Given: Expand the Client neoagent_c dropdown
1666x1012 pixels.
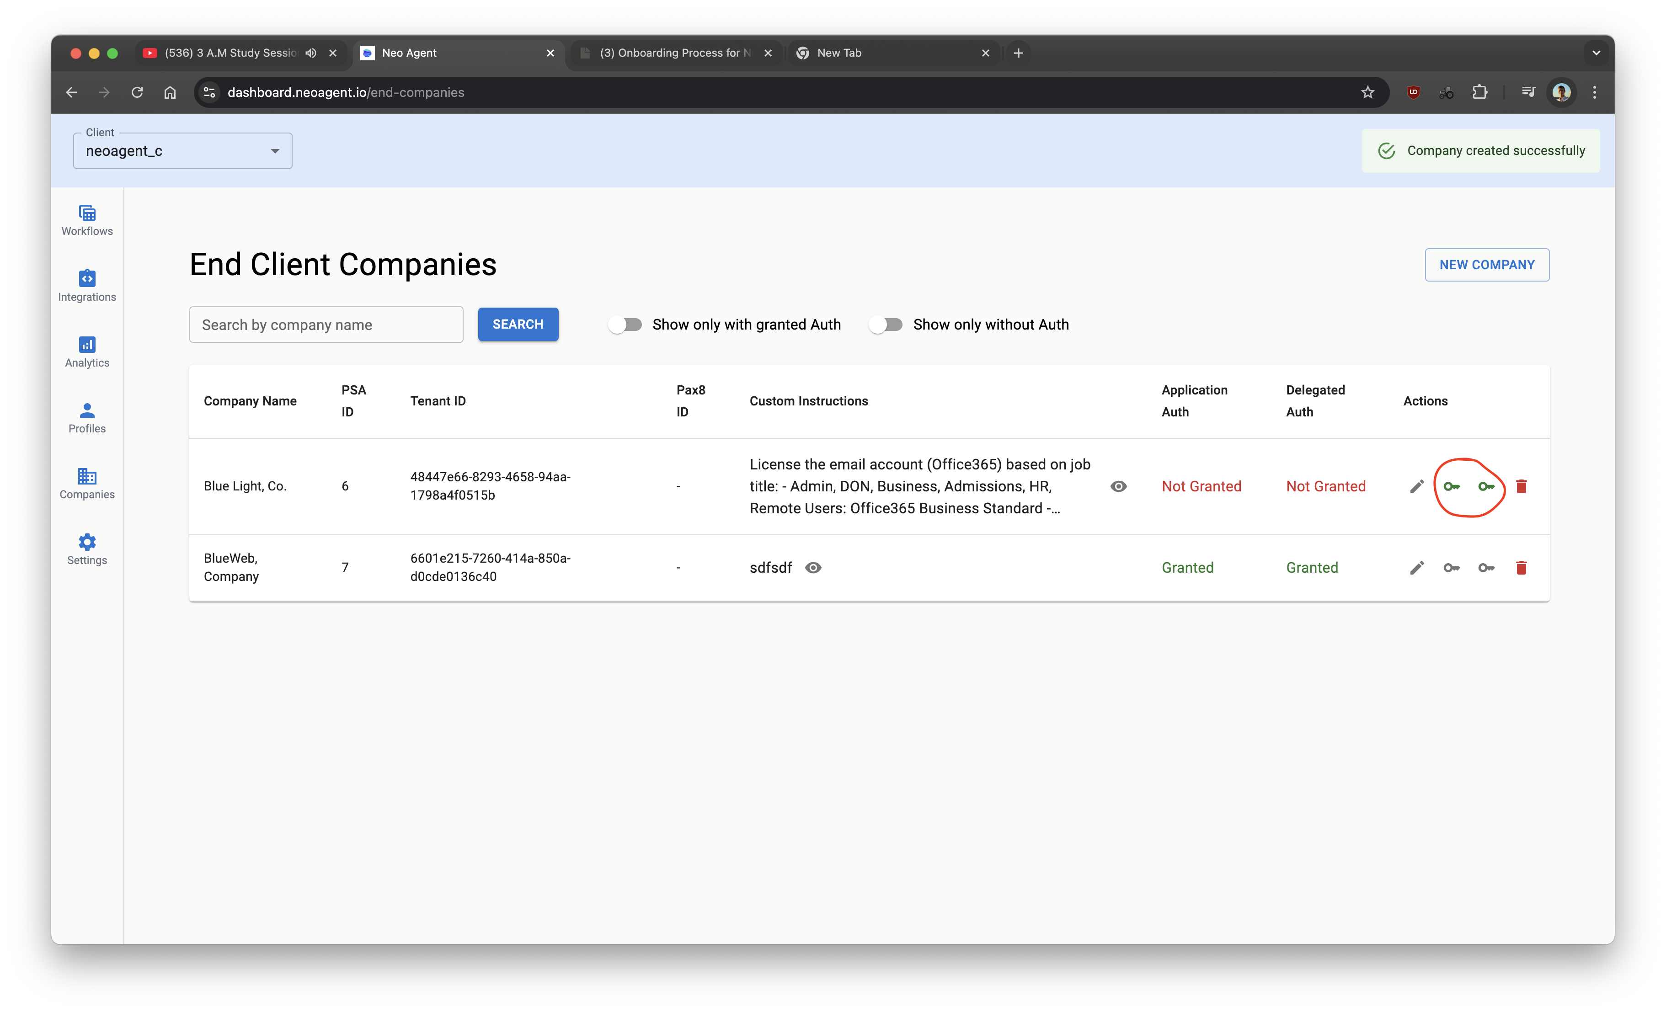Looking at the screenshot, I should (x=182, y=151).
